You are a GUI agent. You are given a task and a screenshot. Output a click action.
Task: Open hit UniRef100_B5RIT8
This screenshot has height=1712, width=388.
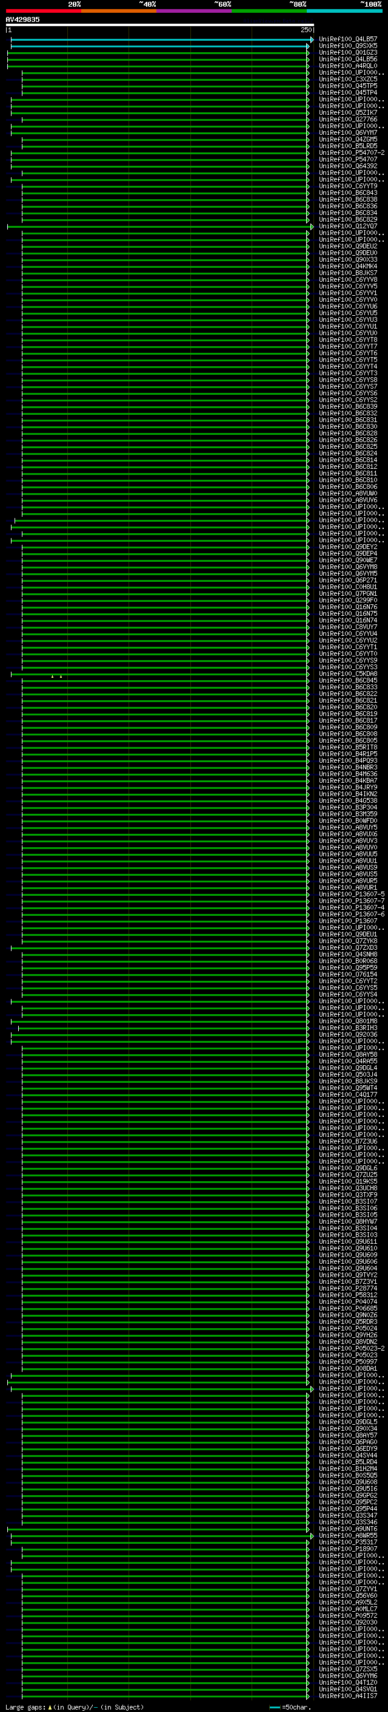348,747
